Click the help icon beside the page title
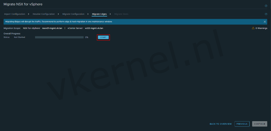Viewport: 271px width, 131px height. pos(266,6)
